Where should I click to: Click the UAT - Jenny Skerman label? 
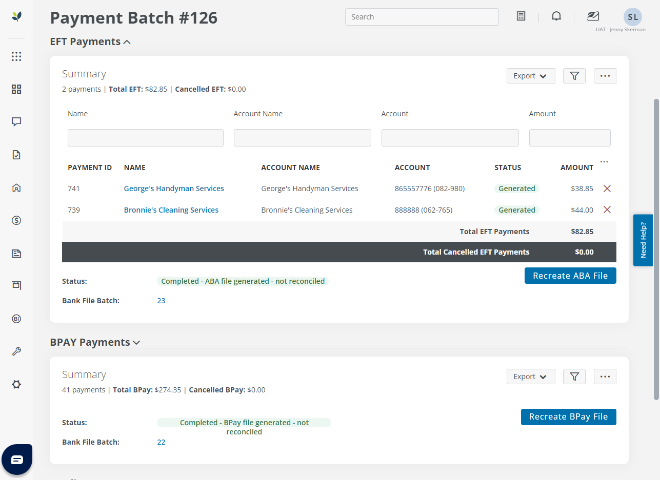621,30
